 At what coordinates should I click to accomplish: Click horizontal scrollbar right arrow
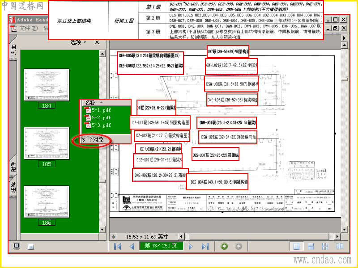337,237
